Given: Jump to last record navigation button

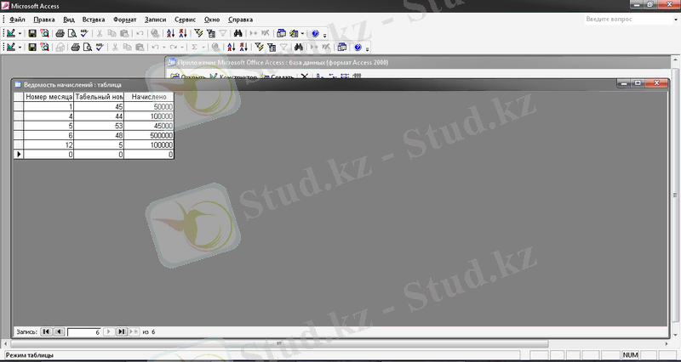Looking at the screenshot, I should (x=121, y=331).
